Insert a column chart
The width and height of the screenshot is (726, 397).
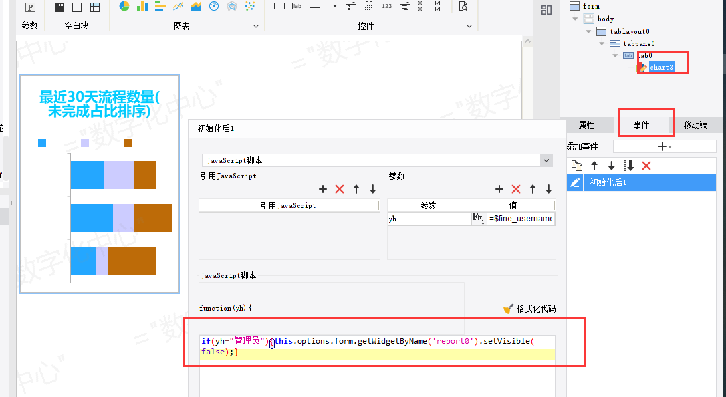pos(142,6)
